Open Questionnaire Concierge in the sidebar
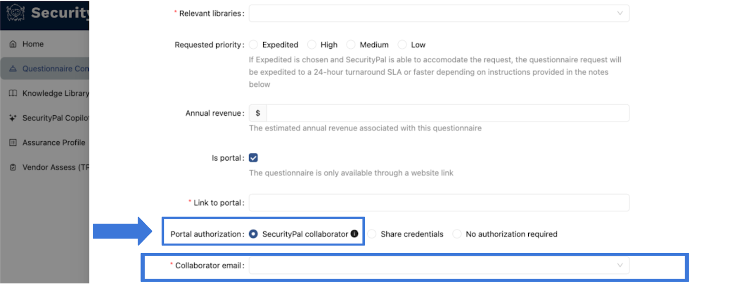 45,69
